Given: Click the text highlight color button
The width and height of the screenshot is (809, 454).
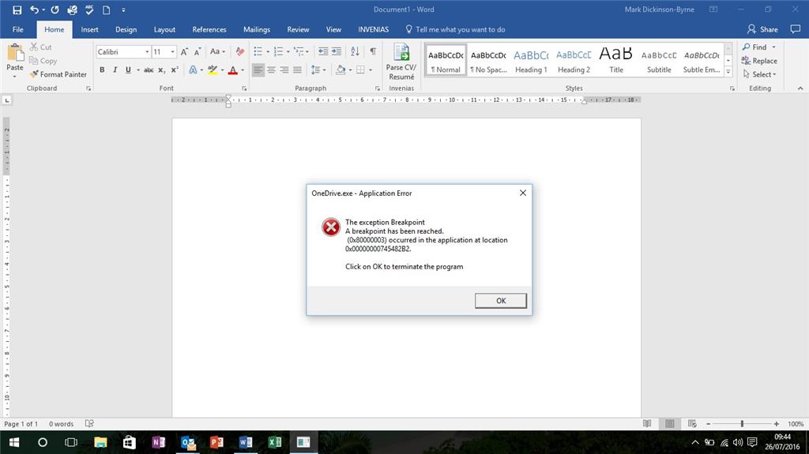Looking at the screenshot, I should click(x=212, y=69).
